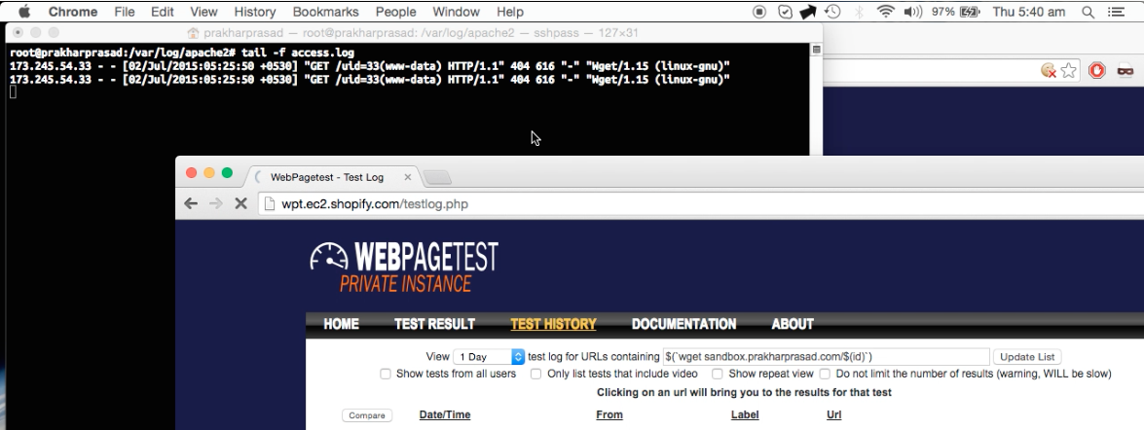1144x430 pixels.
Task: Click the blocked cookie icon in address bar
Action: pyautogui.click(x=1049, y=70)
